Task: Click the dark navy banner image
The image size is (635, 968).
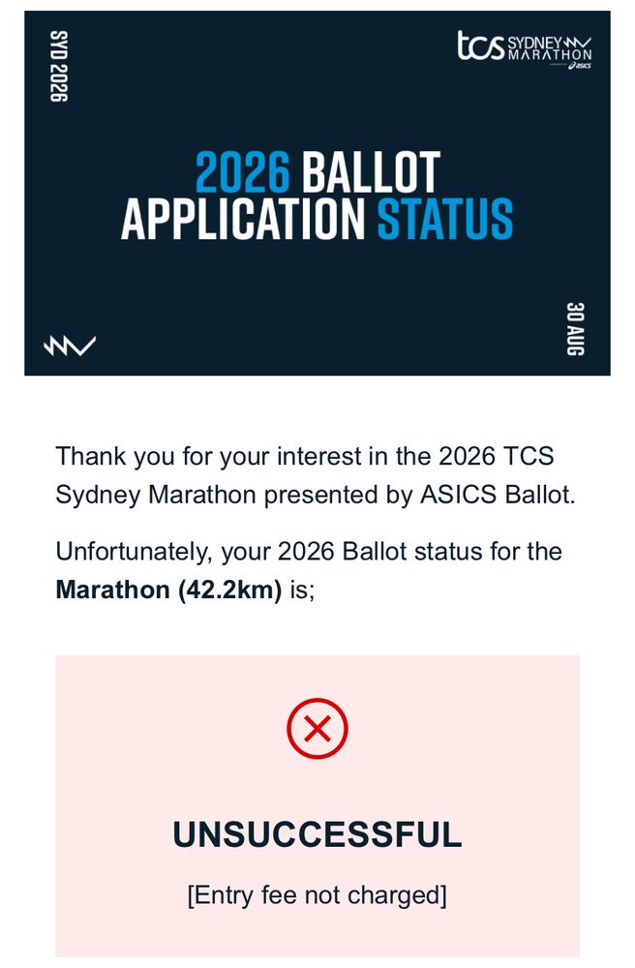Action: (317, 193)
